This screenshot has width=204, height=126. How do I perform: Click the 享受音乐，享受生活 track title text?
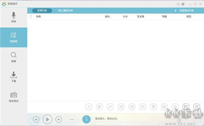coord(106,119)
